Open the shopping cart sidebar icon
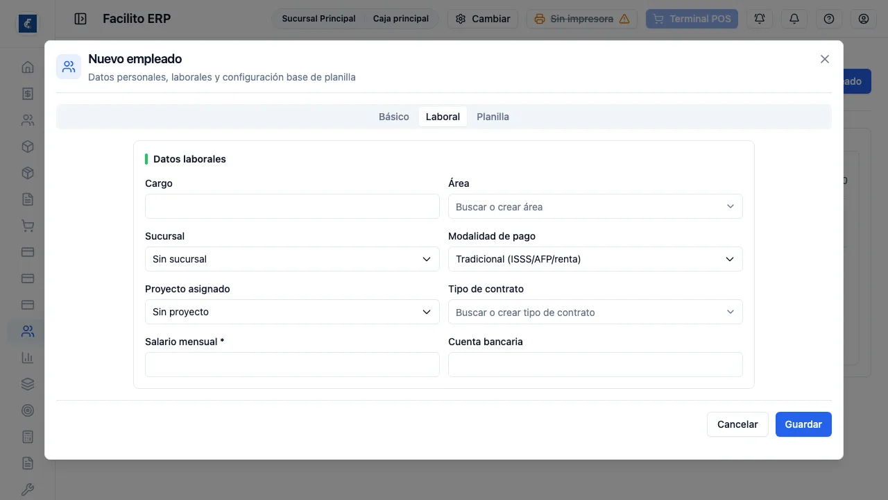This screenshot has height=500, width=888. pyautogui.click(x=28, y=226)
